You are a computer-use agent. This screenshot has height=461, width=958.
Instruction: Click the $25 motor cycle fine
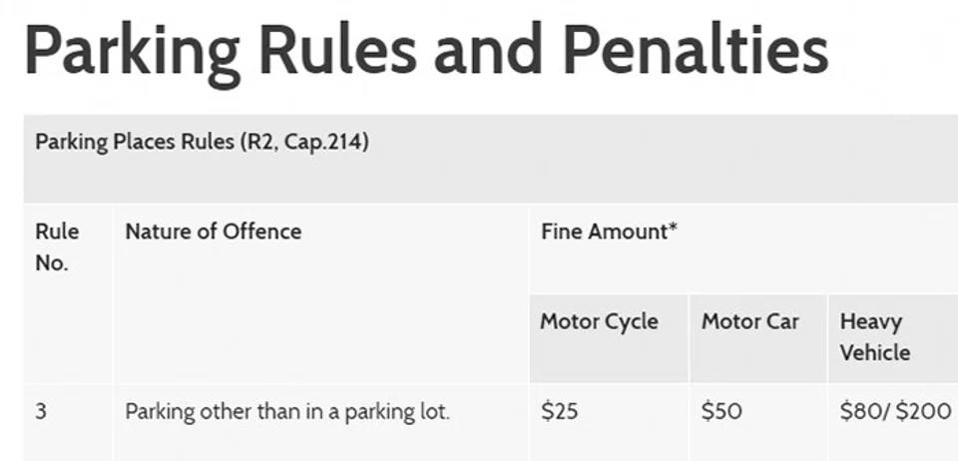pyautogui.click(x=558, y=411)
